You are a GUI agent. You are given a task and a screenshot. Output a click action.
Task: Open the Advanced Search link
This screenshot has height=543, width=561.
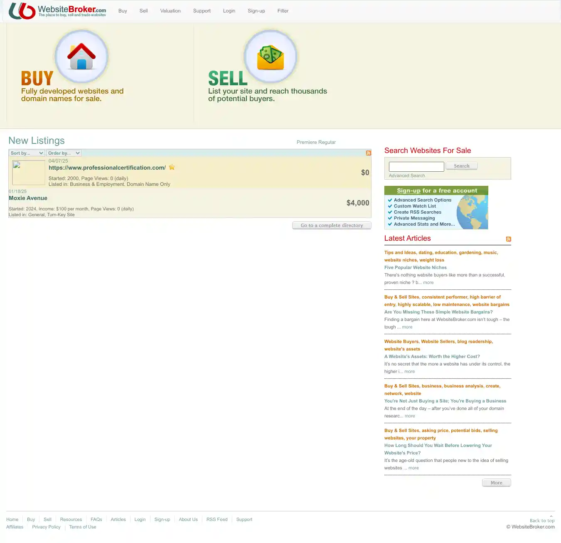tap(407, 175)
